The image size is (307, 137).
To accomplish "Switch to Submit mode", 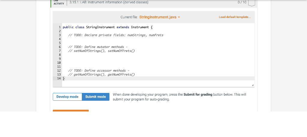I will coord(96,97).
